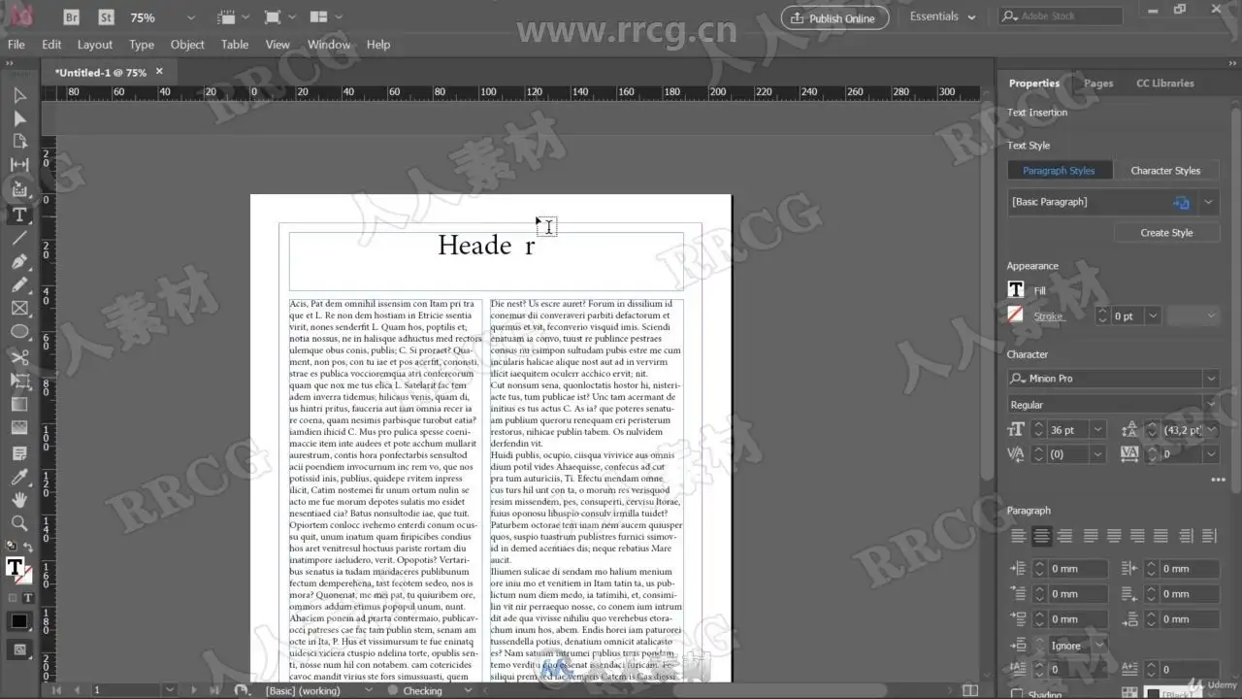The height and width of the screenshot is (699, 1242).
Task: Open the Regular font style dropdown
Action: pyautogui.click(x=1210, y=405)
